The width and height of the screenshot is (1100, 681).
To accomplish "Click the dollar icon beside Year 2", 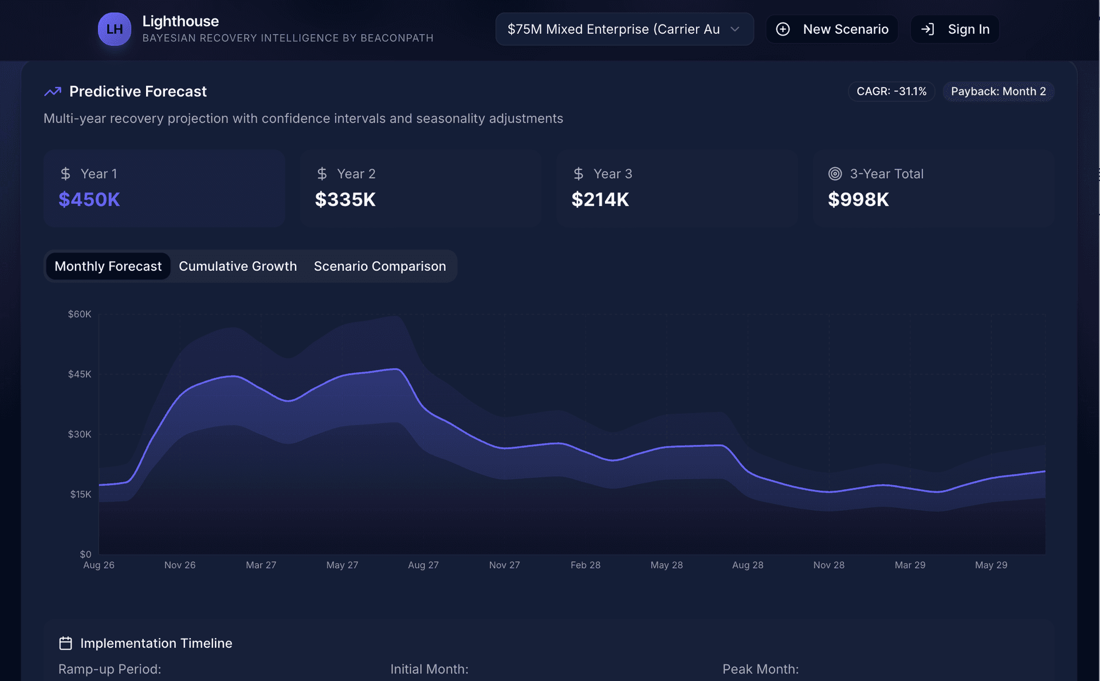I will point(322,174).
